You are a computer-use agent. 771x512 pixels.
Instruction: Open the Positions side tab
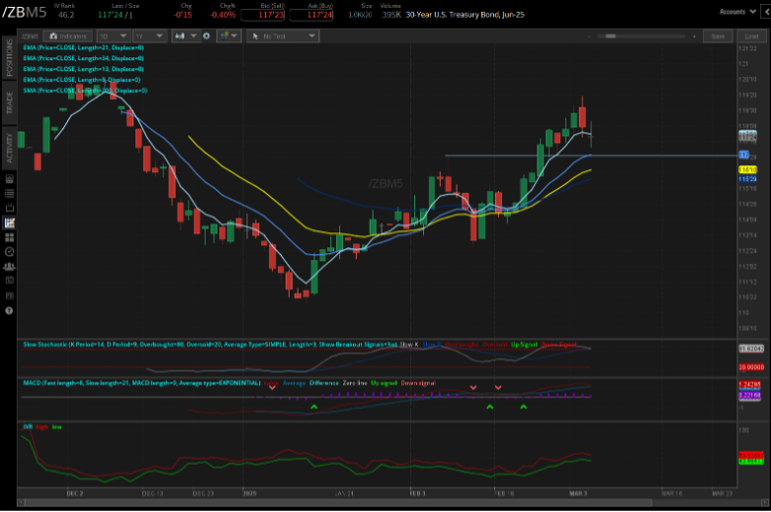pos(9,57)
